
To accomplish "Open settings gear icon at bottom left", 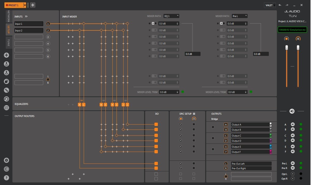I will [6, 160].
